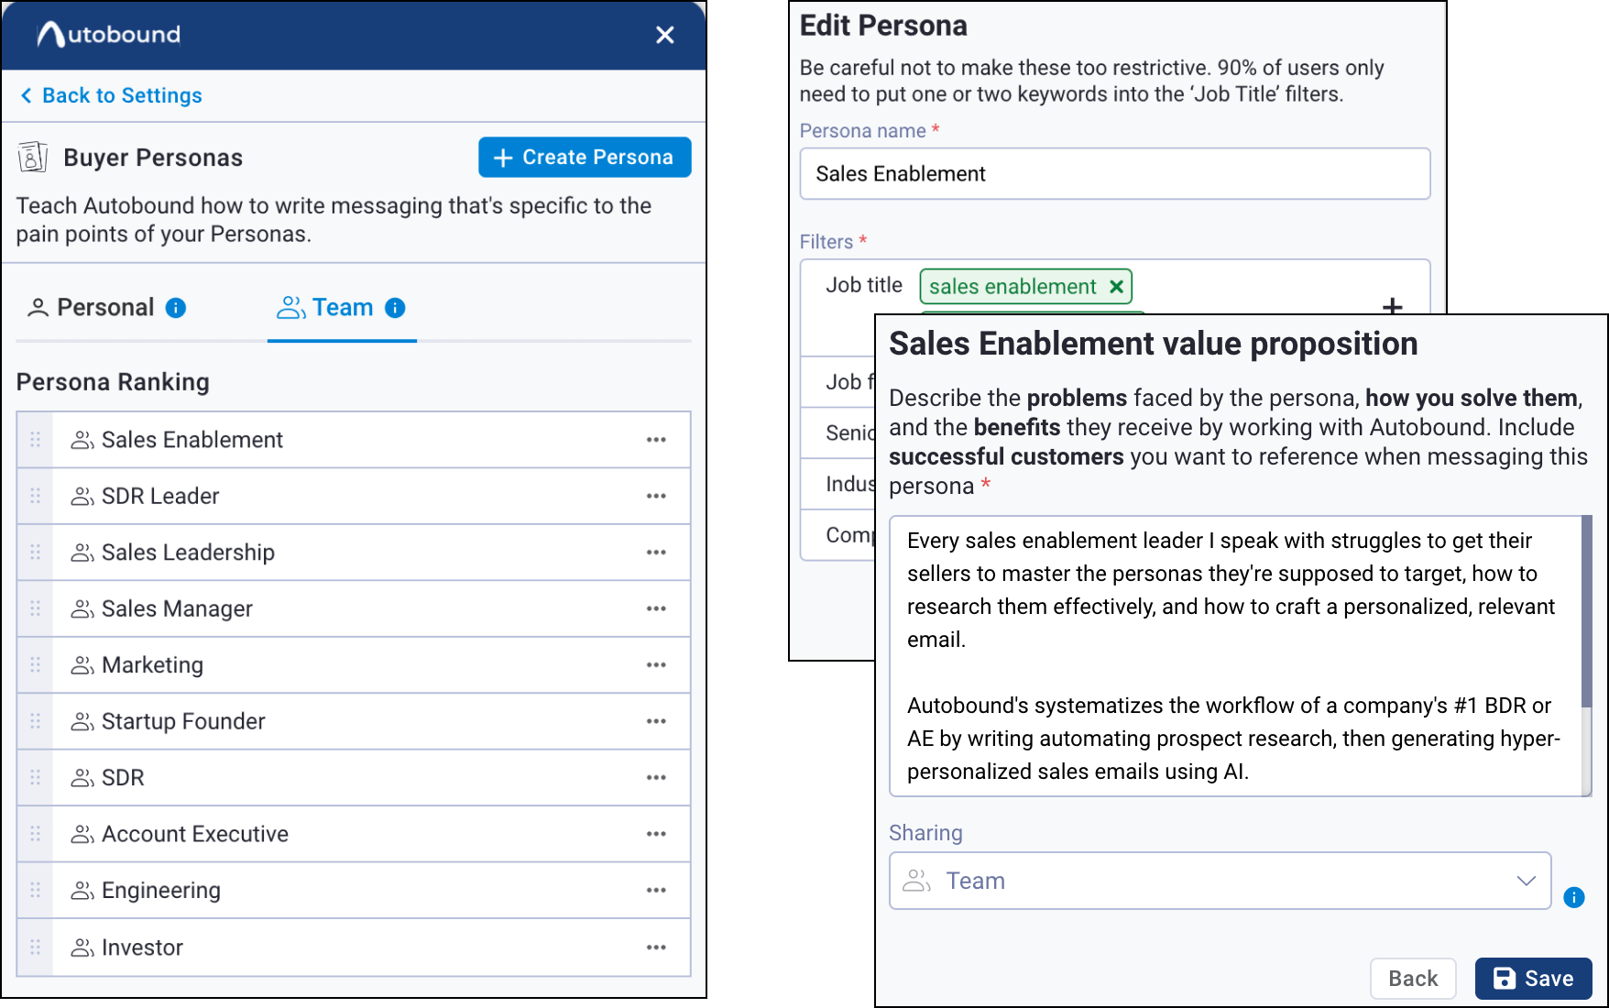Switch to the Personal tab
The height and width of the screenshot is (1008, 1609).
tap(105, 308)
